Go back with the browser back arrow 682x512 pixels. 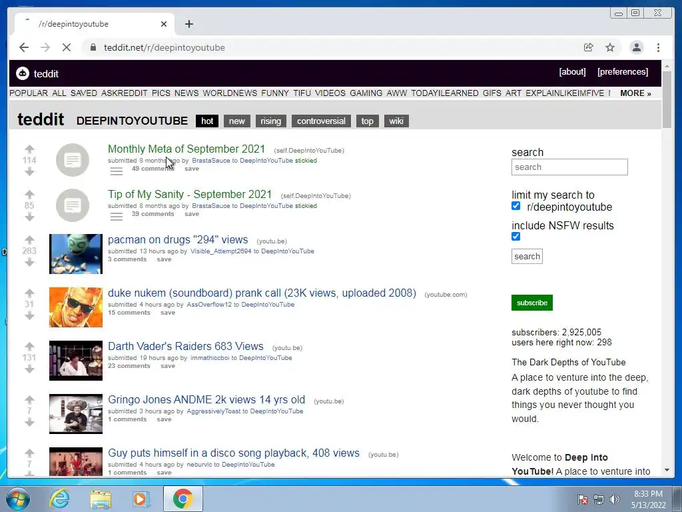[x=24, y=47]
